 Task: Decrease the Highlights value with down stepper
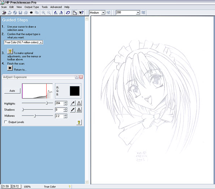tap(65, 104)
